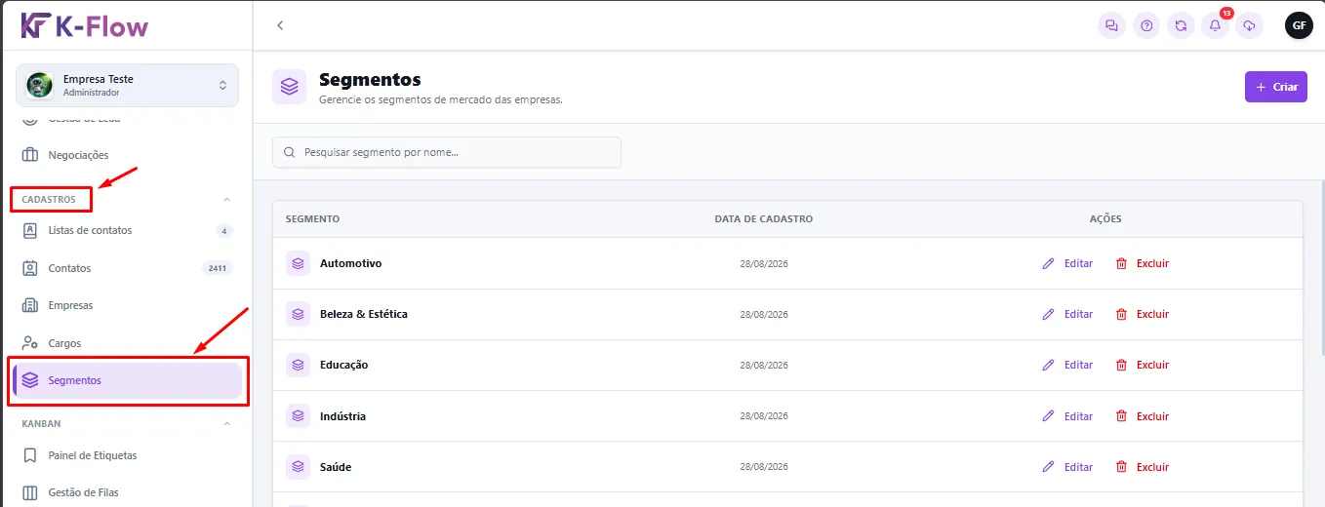
Task: Edit the Automotivo segment
Action: [x=1067, y=263]
